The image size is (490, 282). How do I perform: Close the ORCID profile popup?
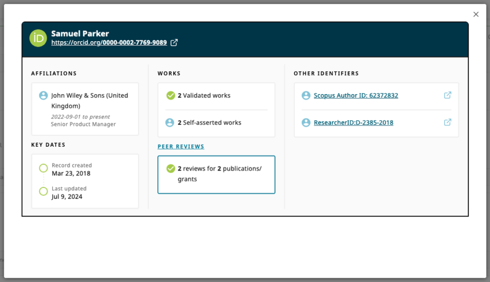476,14
